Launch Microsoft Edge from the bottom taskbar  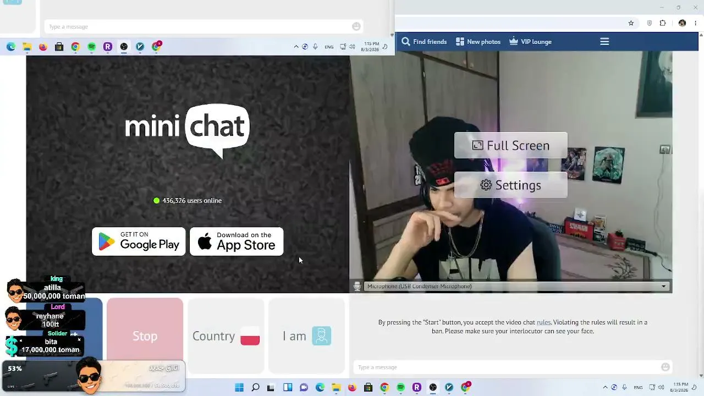point(320,387)
